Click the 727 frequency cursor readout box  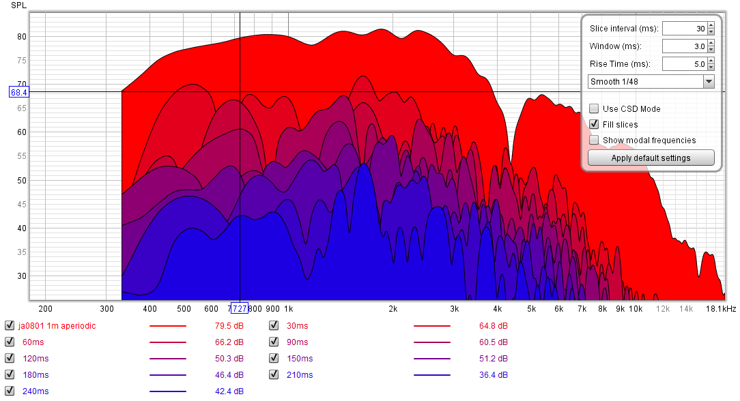click(x=240, y=309)
